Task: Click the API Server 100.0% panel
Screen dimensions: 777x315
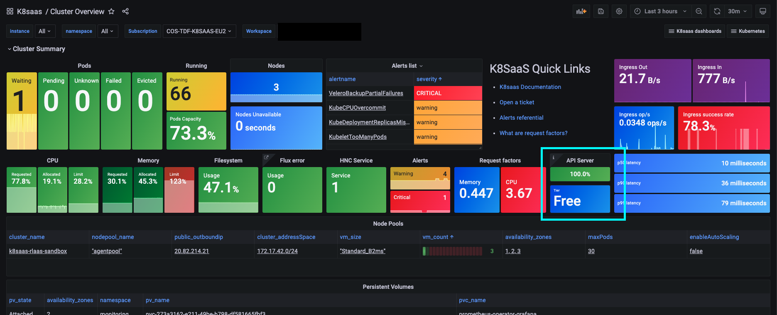Action: (x=580, y=174)
